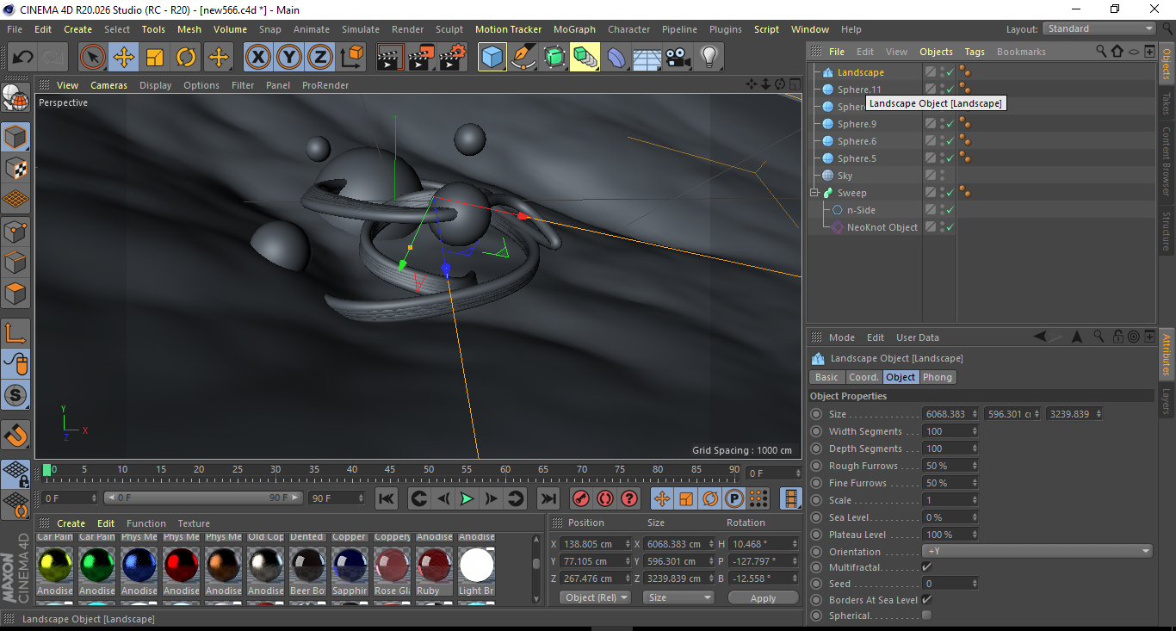Toggle the Multifractal checkbox
Viewport: 1176px width, 631px height.
[x=926, y=567]
